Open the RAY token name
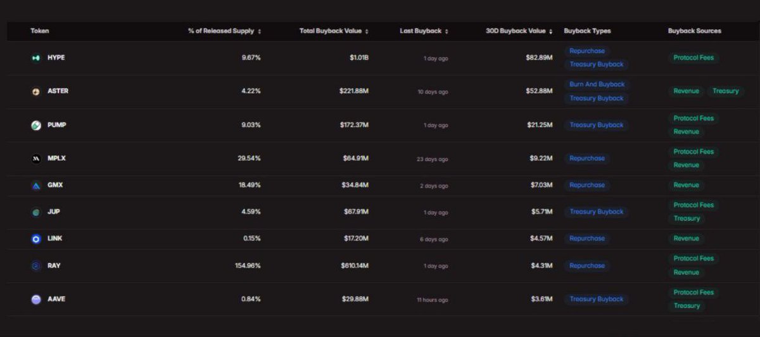This screenshot has height=337, width=760. click(54, 266)
